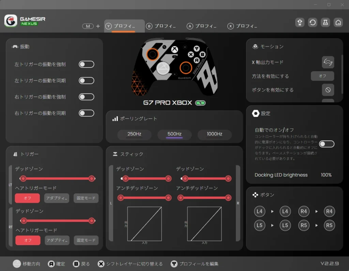Click the ボタンを有効にする disabled-circle icon
The image size is (349, 271).
[x=328, y=90]
